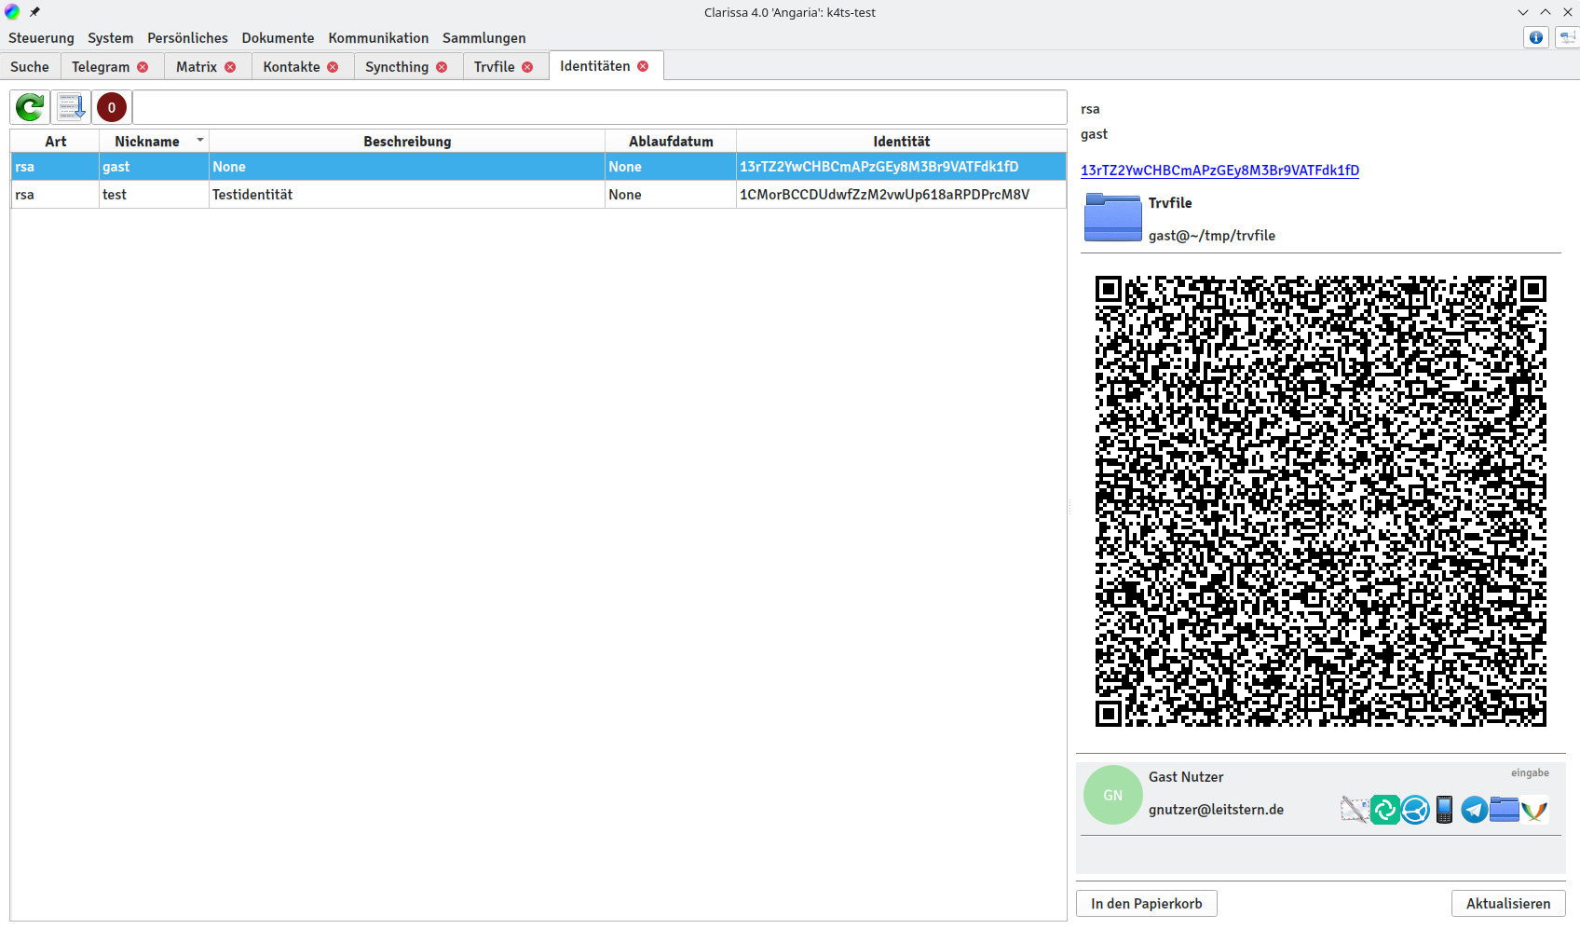
Task: Close the Matrix tab
Action: pyautogui.click(x=230, y=67)
